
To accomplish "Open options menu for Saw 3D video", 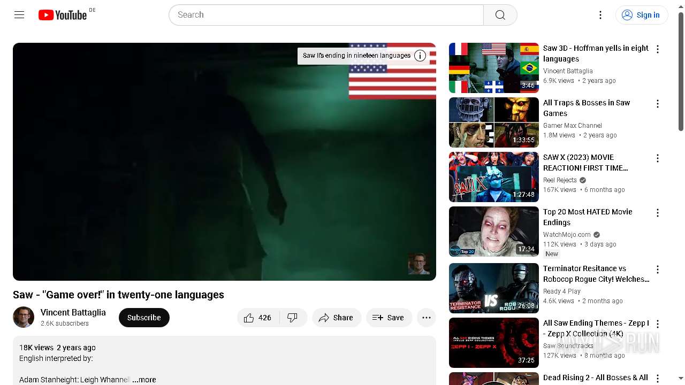I will 658,49.
